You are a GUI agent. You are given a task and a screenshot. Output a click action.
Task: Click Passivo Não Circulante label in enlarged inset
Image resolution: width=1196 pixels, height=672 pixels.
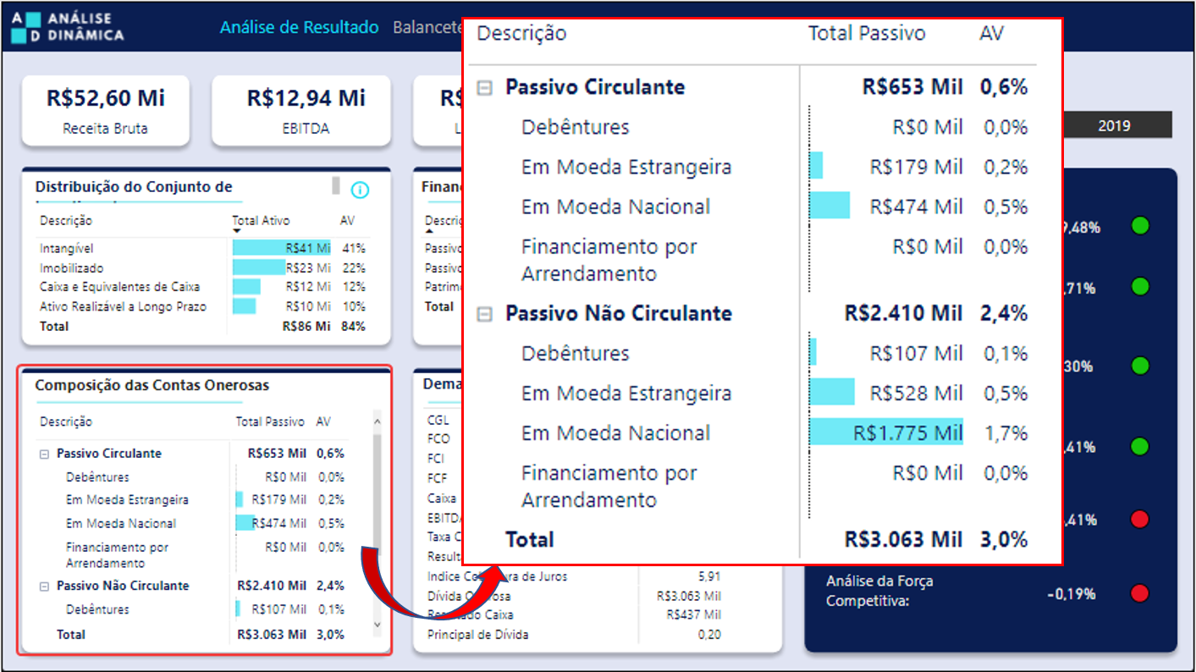618,314
